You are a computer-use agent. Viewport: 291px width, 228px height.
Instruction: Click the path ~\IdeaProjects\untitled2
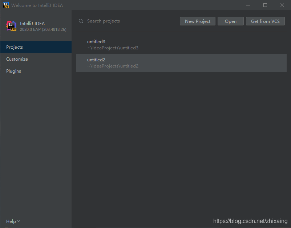pos(113,66)
